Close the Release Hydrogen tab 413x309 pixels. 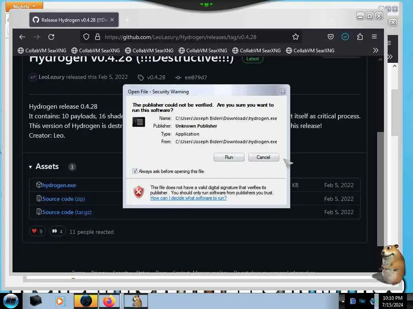(112, 20)
